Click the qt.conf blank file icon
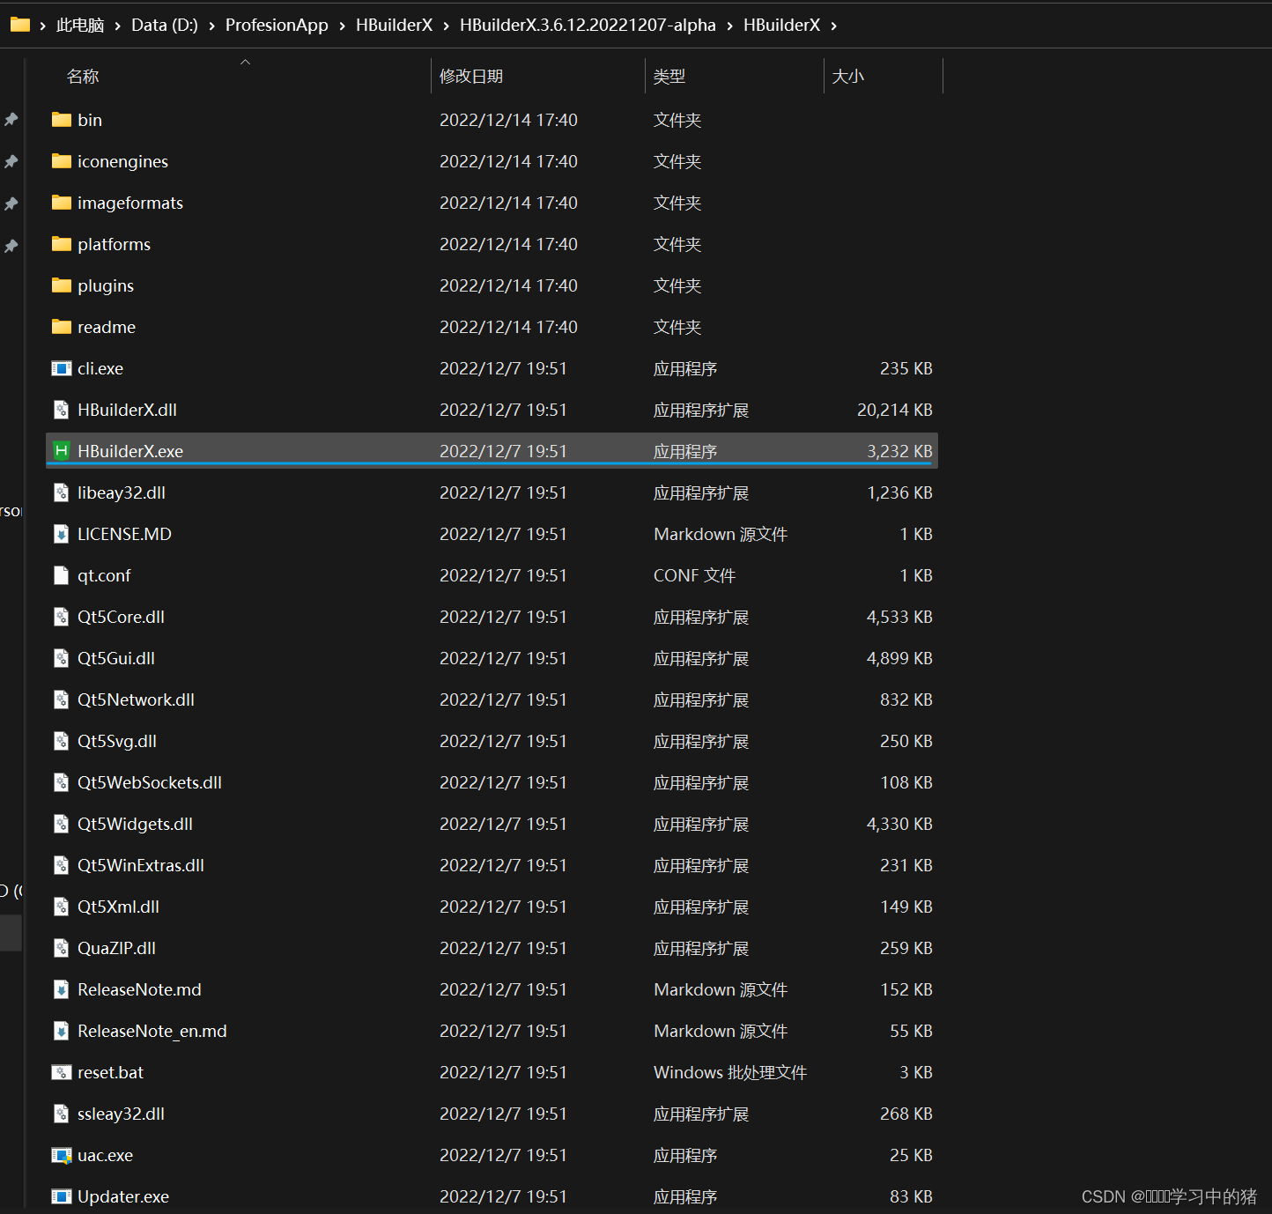Image resolution: width=1272 pixels, height=1214 pixels. 62,575
